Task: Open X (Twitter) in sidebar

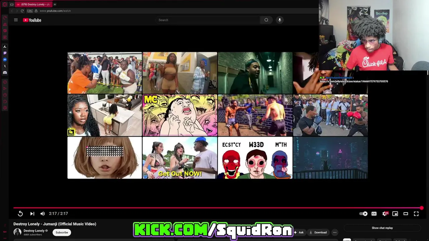Action: (5, 66)
